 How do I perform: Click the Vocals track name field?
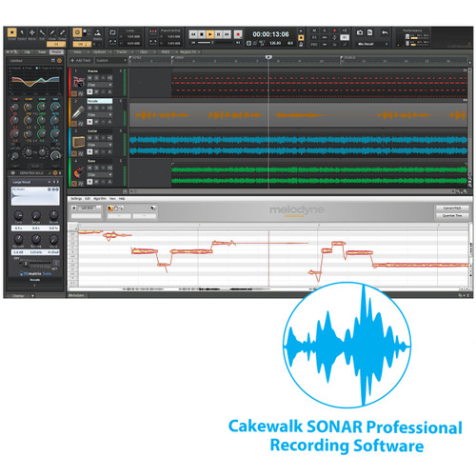pyautogui.click(x=100, y=101)
